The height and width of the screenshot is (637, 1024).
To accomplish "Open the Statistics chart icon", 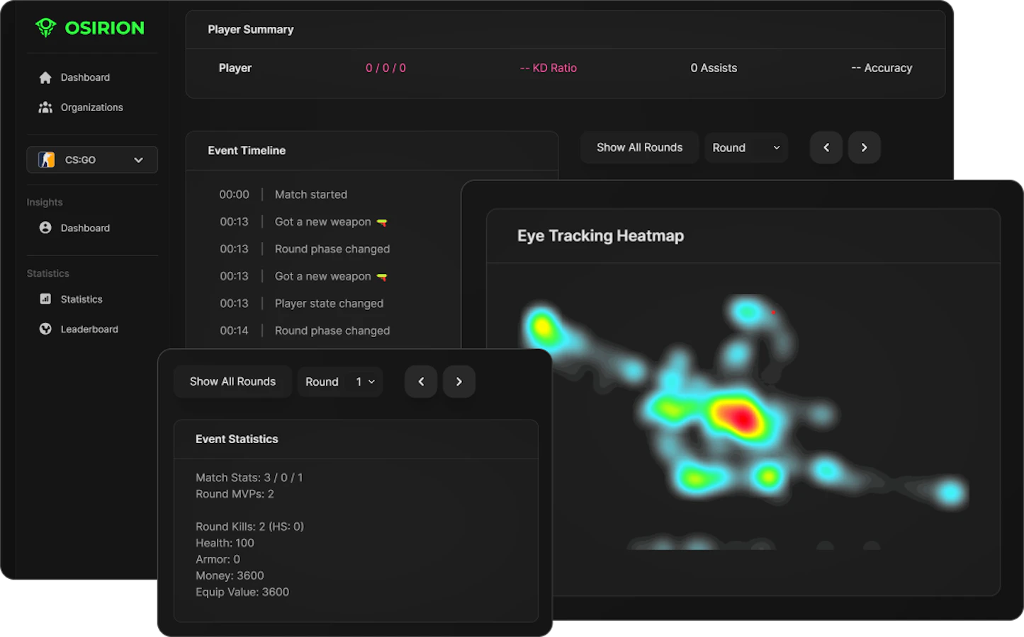I will [45, 299].
